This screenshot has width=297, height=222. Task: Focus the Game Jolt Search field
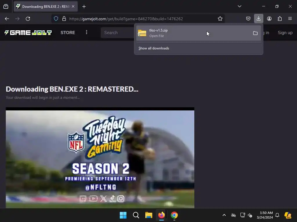(x=117, y=33)
